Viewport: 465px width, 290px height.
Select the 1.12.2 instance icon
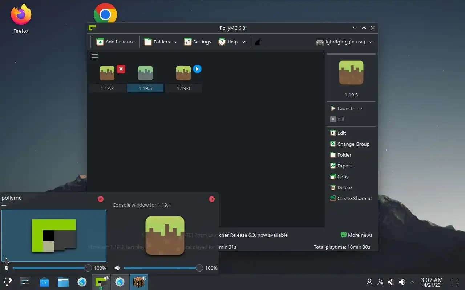(x=107, y=73)
